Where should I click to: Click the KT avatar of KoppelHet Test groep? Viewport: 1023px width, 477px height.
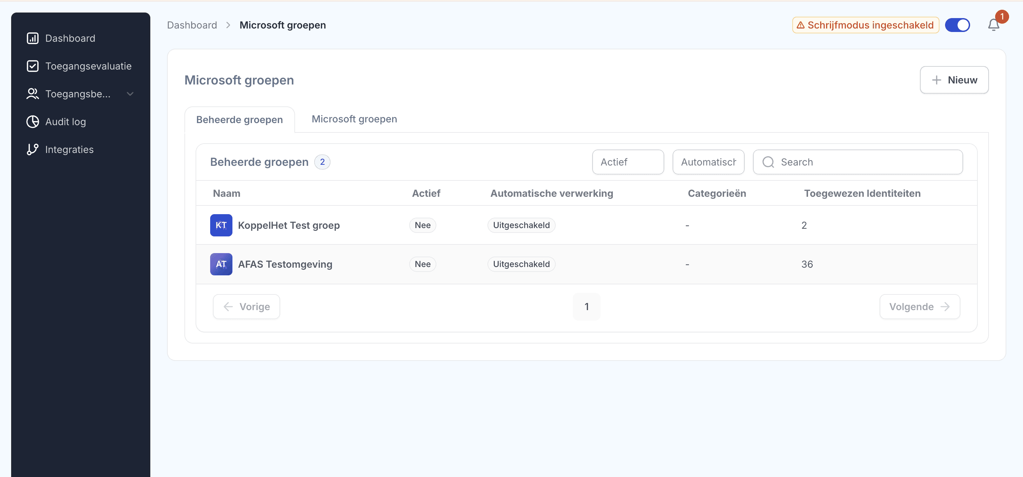221,225
